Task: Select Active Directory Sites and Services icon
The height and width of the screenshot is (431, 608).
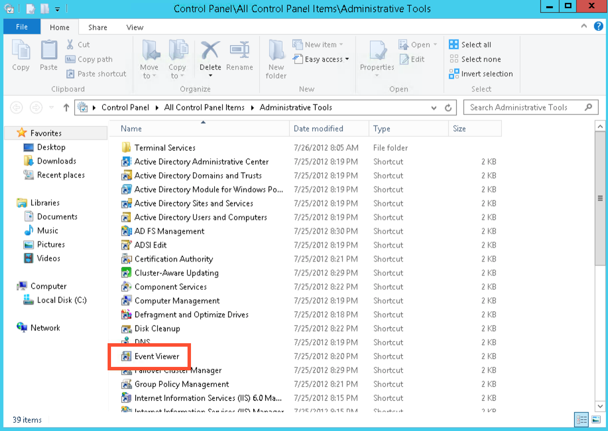Action: pyautogui.click(x=126, y=203)
